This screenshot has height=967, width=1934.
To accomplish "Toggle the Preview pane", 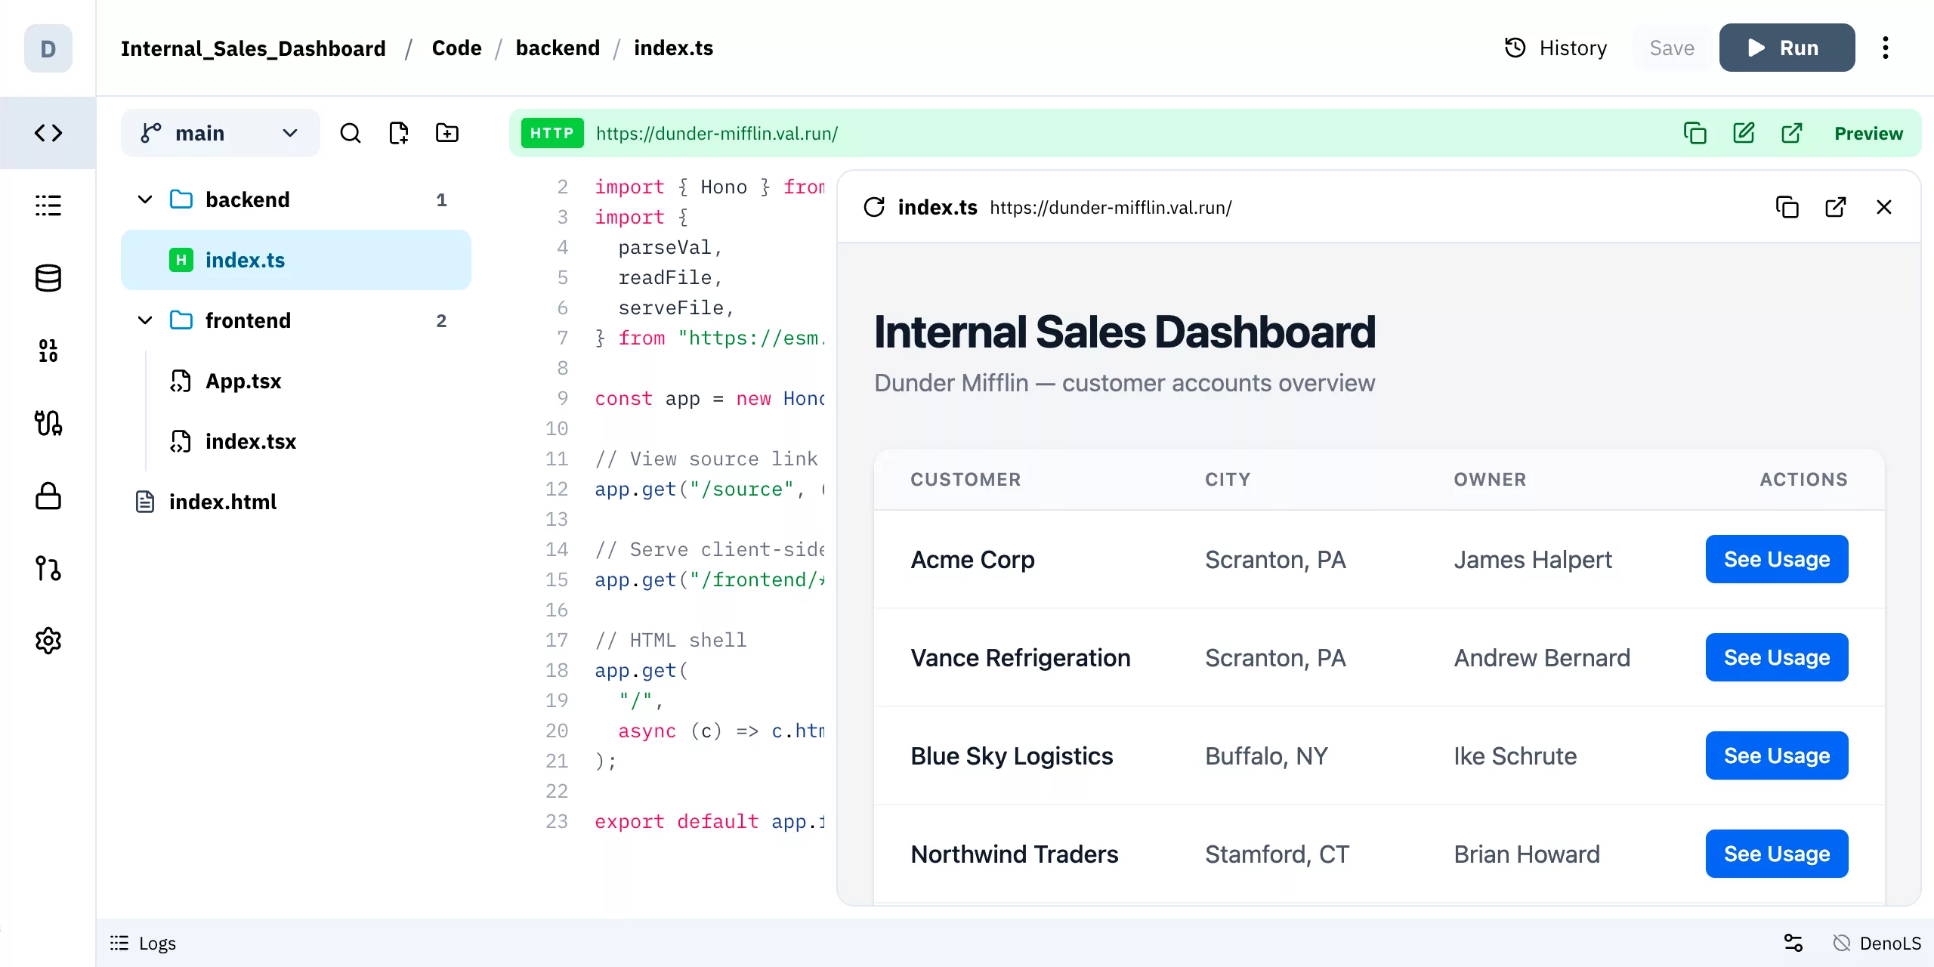I will point(1868,133).
